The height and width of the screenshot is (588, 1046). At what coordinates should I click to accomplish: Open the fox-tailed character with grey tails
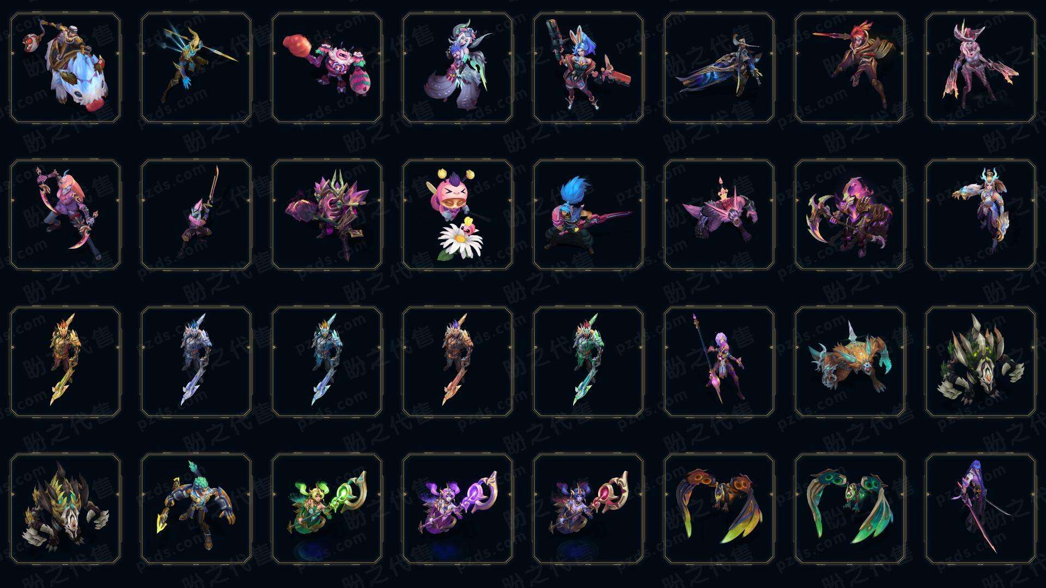click(458, 68)
